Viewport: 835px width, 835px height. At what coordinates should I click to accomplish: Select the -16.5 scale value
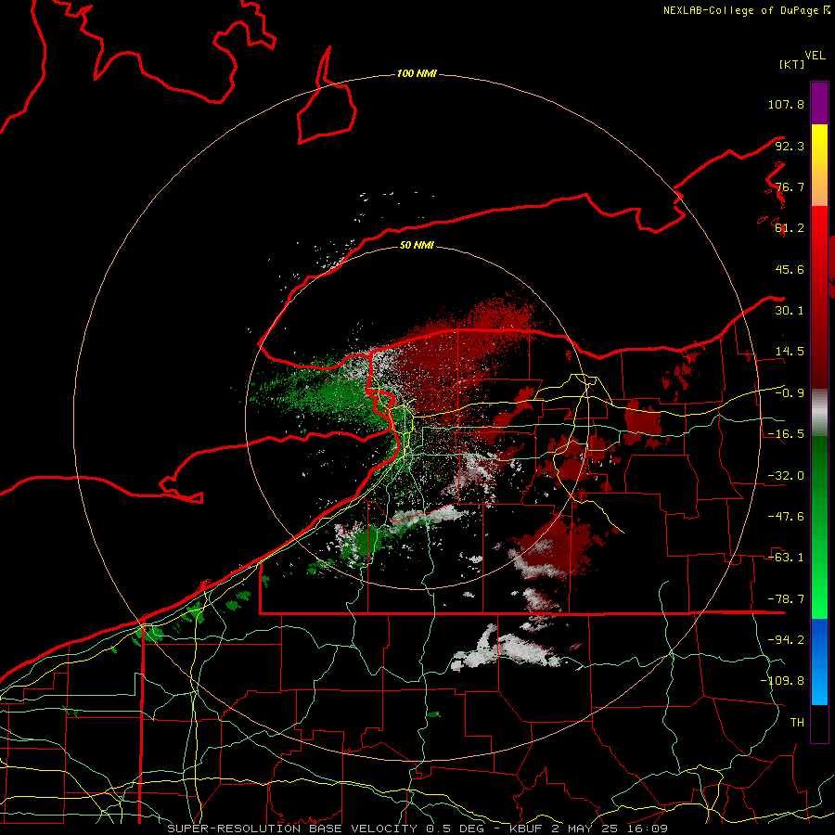(x=786, y=434)
